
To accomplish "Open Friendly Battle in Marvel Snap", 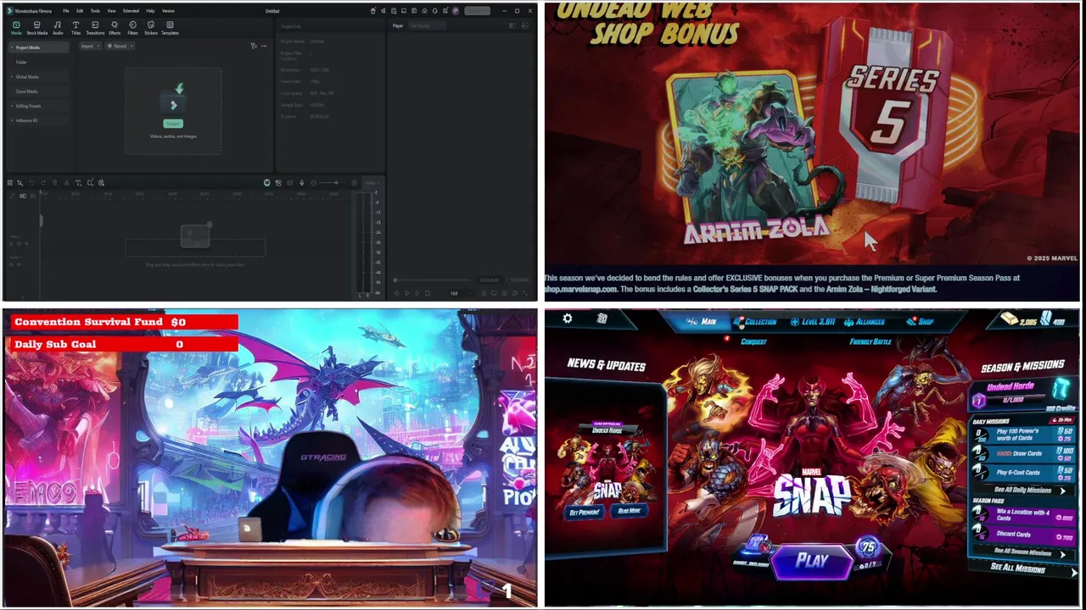I will pyautogui.click(x=870, y=341).
